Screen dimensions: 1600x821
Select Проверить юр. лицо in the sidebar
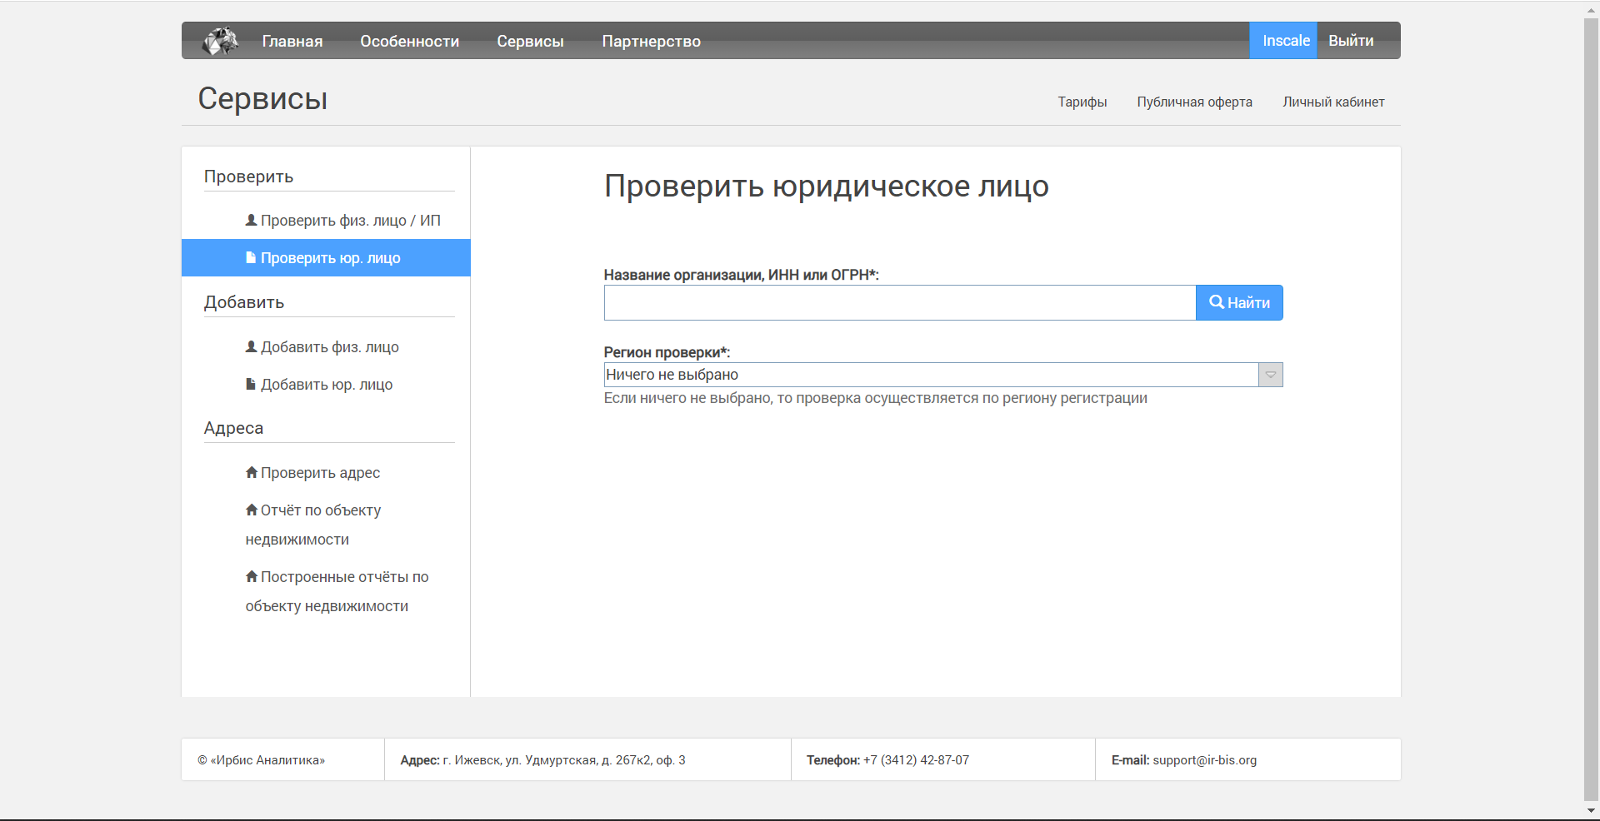point(326,258)
